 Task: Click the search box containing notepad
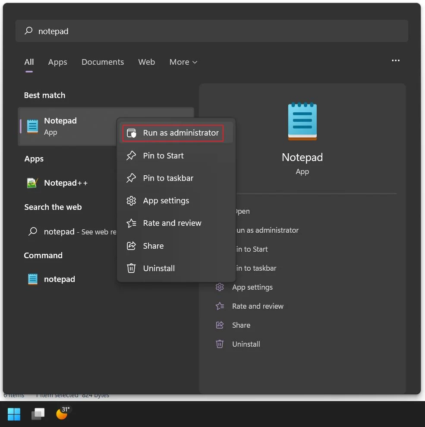point(212,31)
